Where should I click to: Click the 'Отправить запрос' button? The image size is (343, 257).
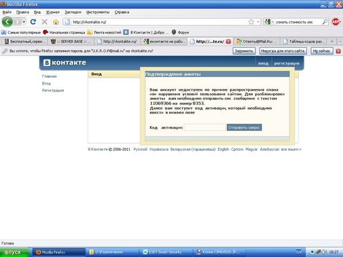click(x=244, y=127)
